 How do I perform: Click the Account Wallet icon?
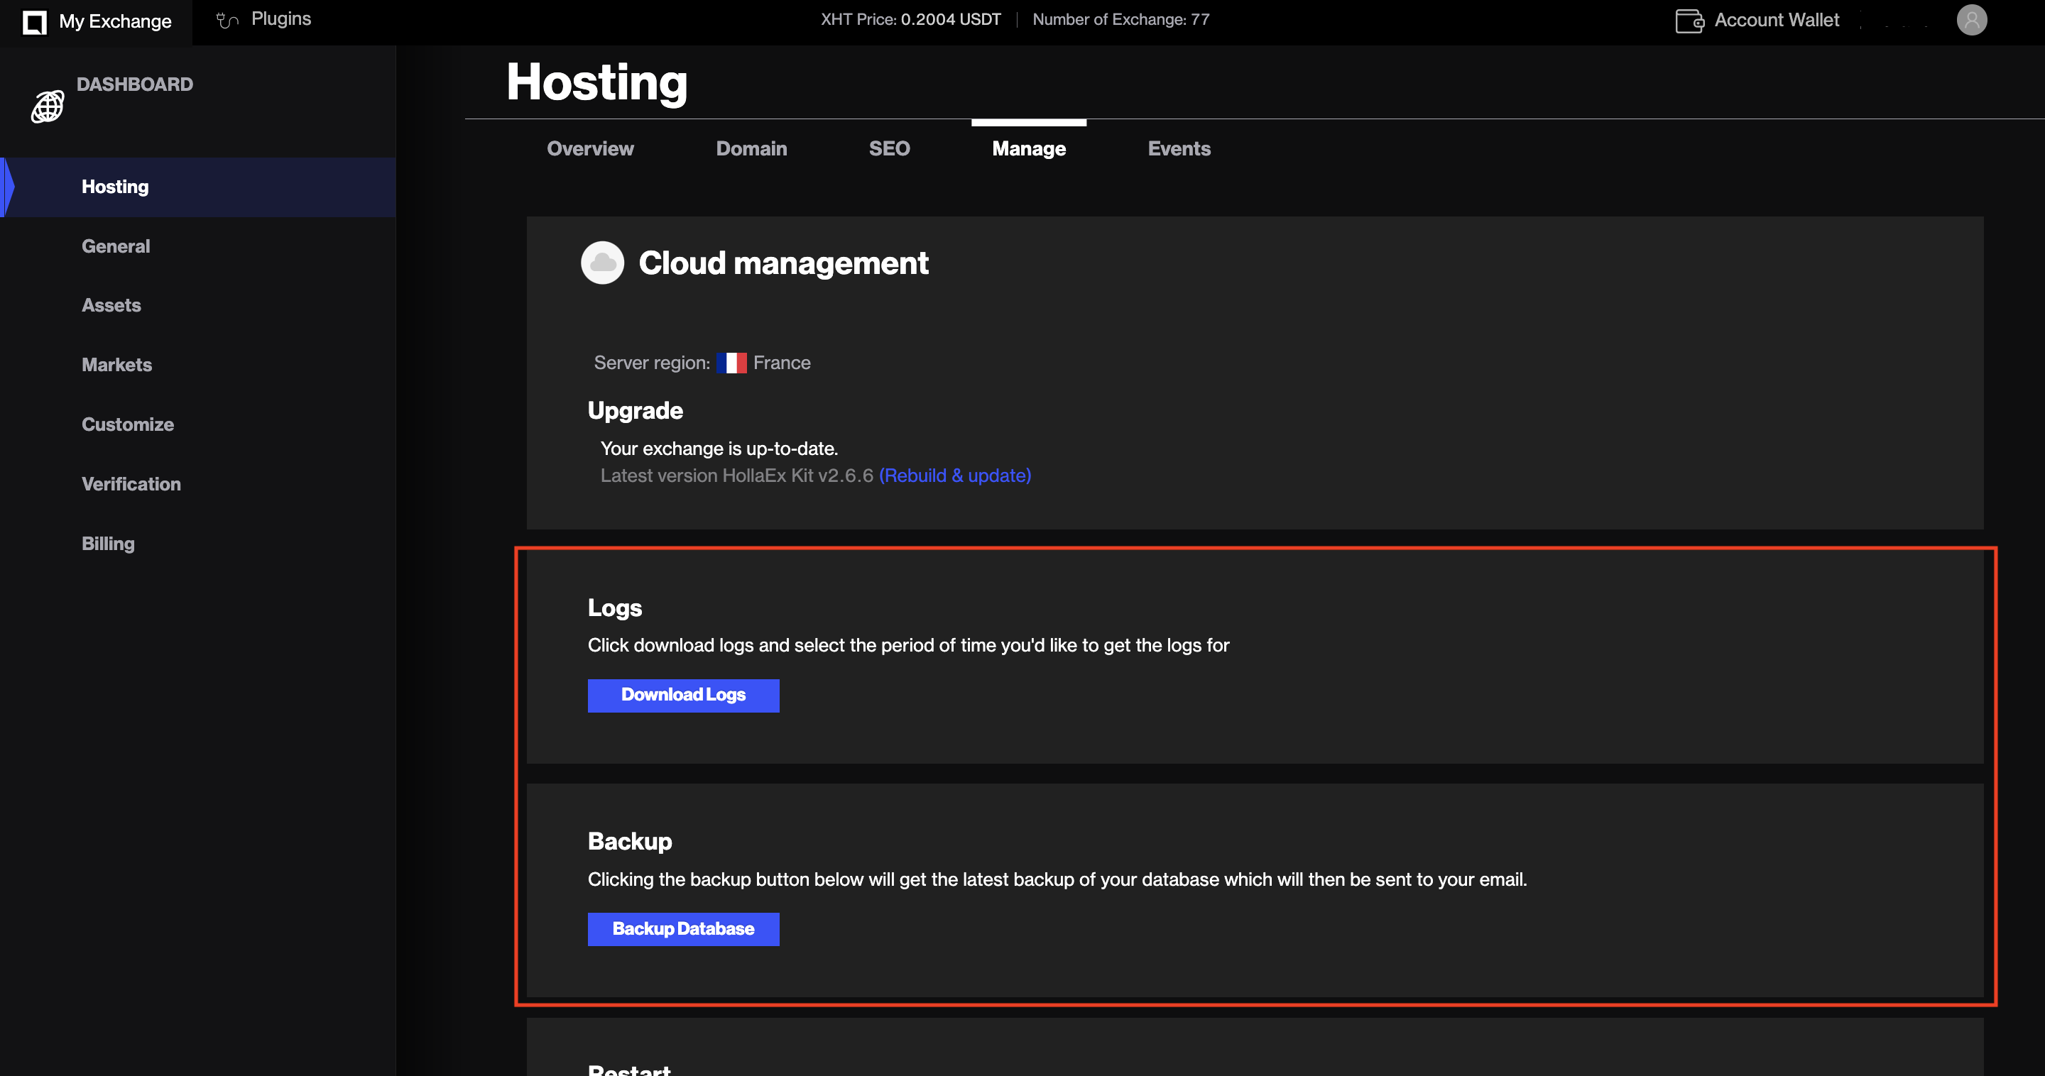point(1689,21)
